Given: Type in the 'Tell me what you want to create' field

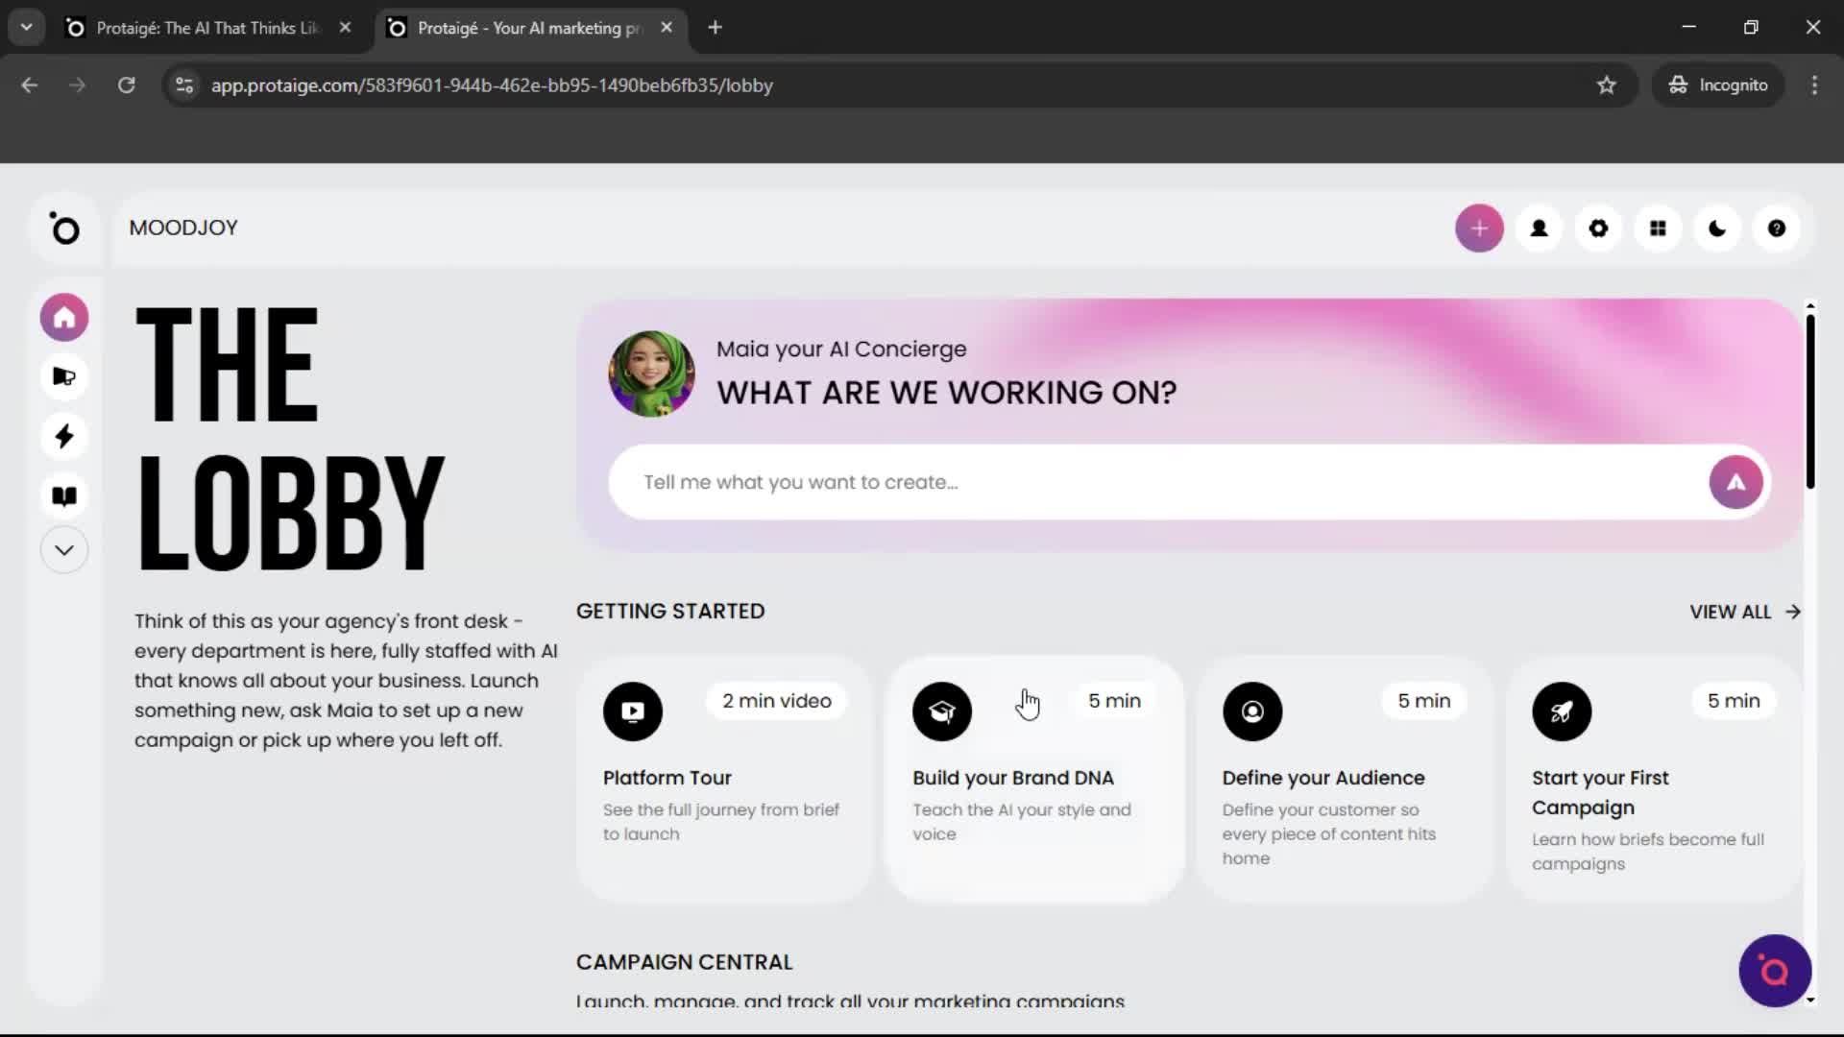Looking at the screenshot, I should tap(1056, 481).
